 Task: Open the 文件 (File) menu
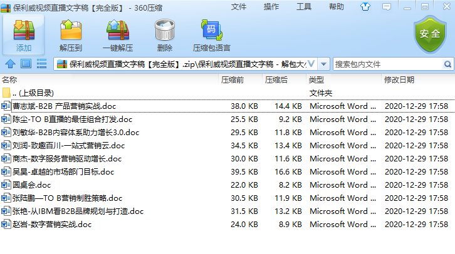tap(239, 6)
